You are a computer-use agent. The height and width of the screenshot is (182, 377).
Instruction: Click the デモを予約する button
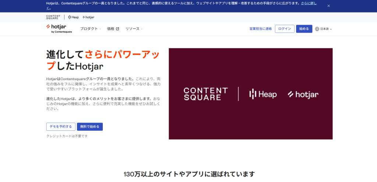(61, 127)
